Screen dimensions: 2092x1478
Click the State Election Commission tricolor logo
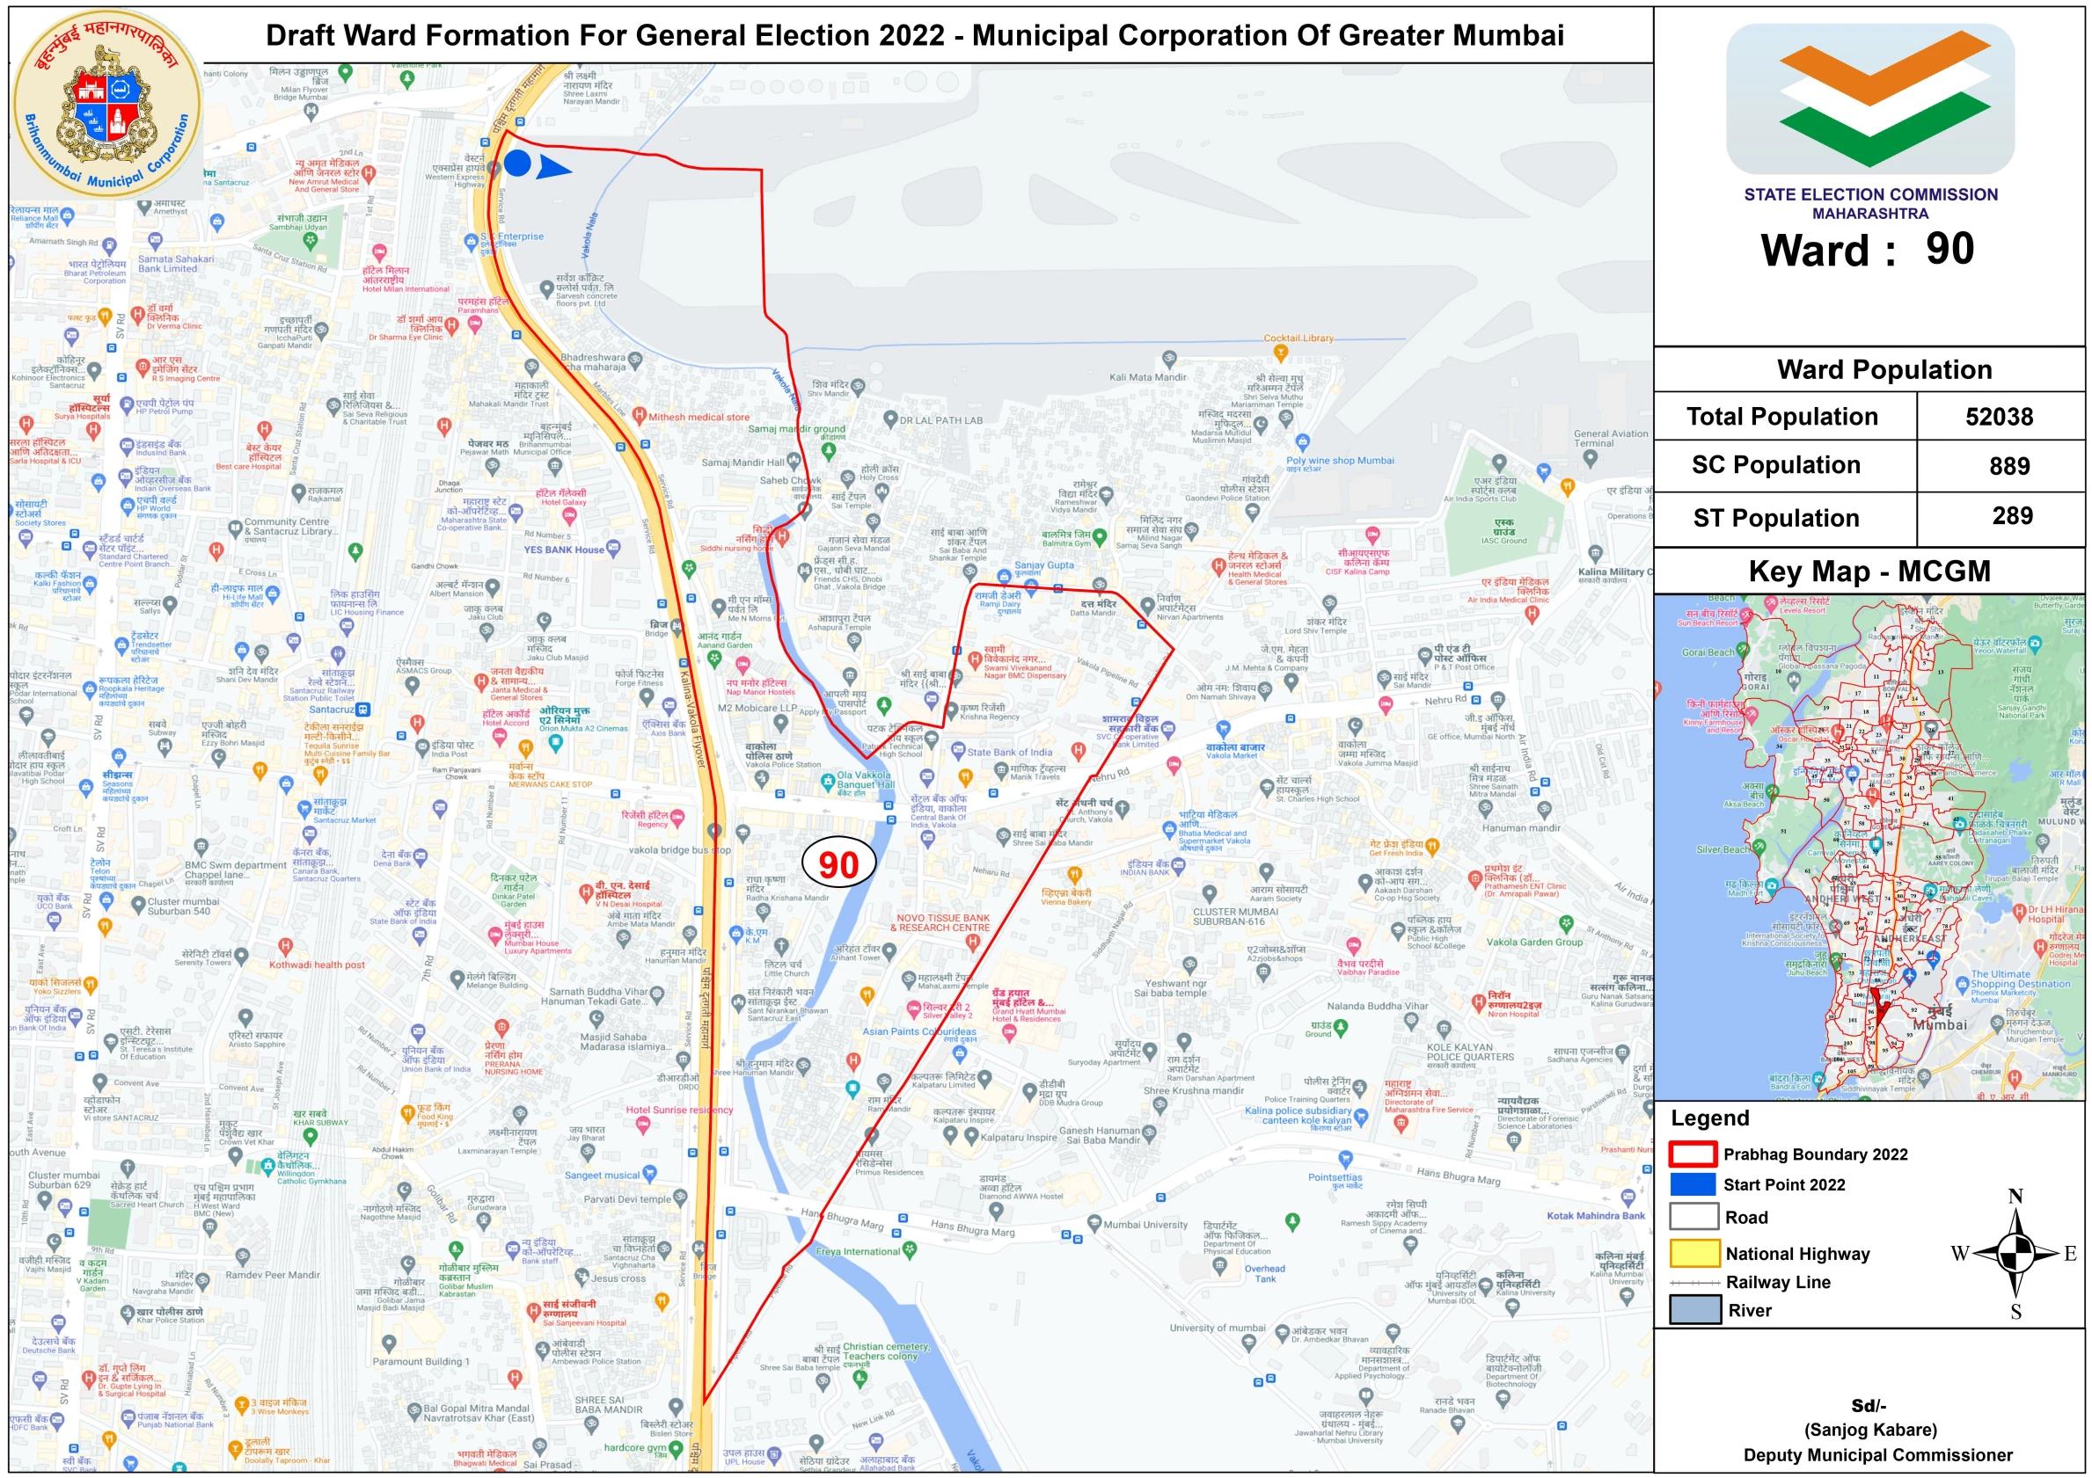pyautogui.click(x=1869, y=98)
